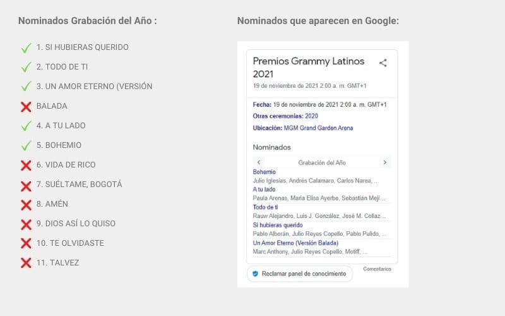Go to previous category with left chevron
The image size is (505, 316).
(259, 162)
